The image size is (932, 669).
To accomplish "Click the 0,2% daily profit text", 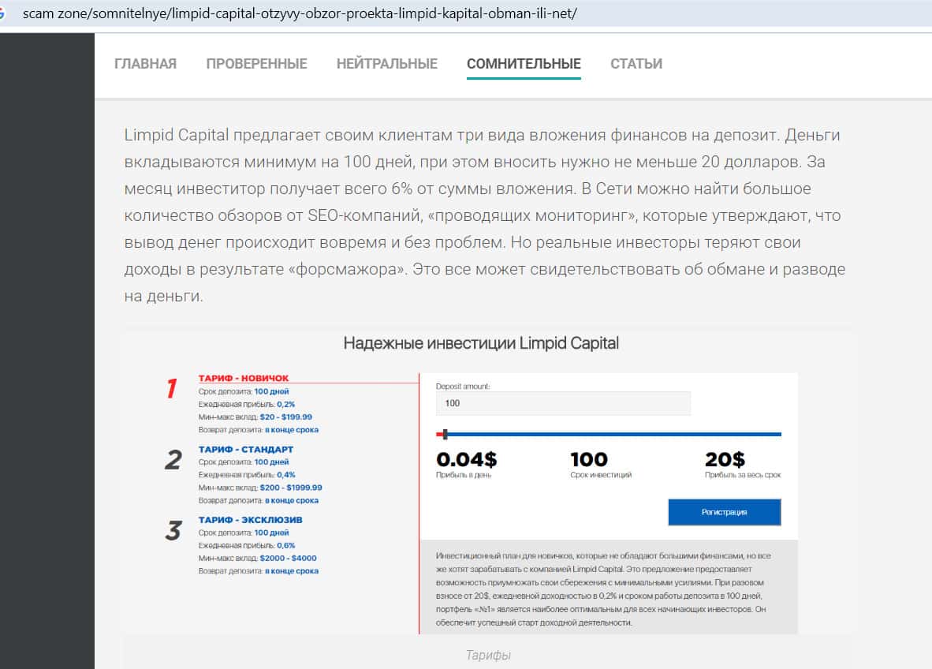I will click(286, 405).
